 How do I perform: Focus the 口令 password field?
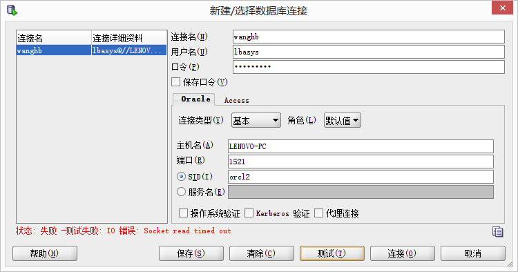[369, 67]
